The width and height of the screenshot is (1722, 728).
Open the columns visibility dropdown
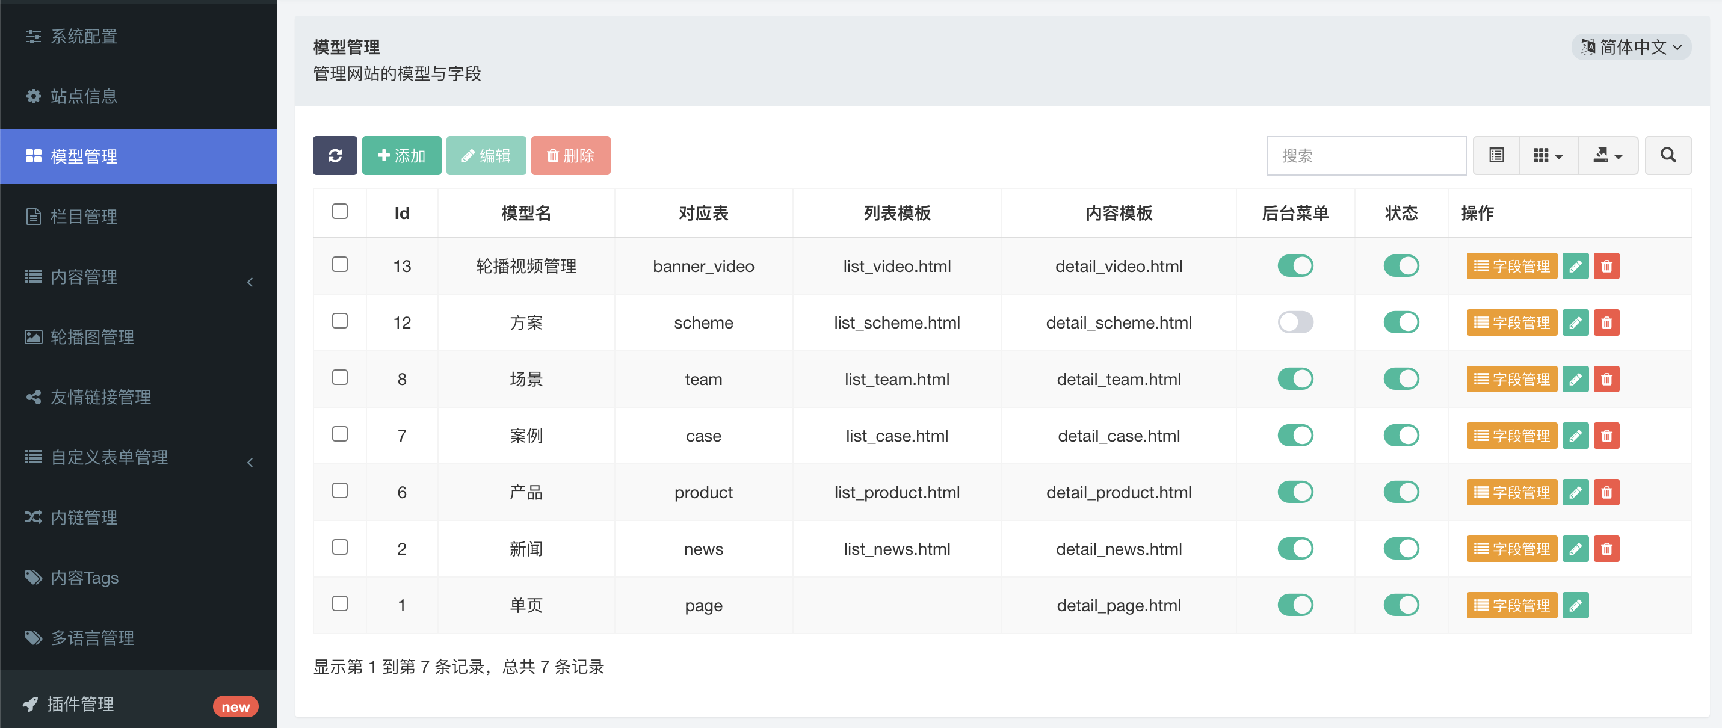pos(1548,156)
